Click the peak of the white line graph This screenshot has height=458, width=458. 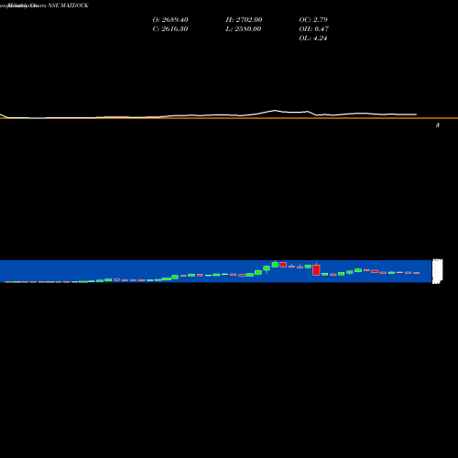275,110
